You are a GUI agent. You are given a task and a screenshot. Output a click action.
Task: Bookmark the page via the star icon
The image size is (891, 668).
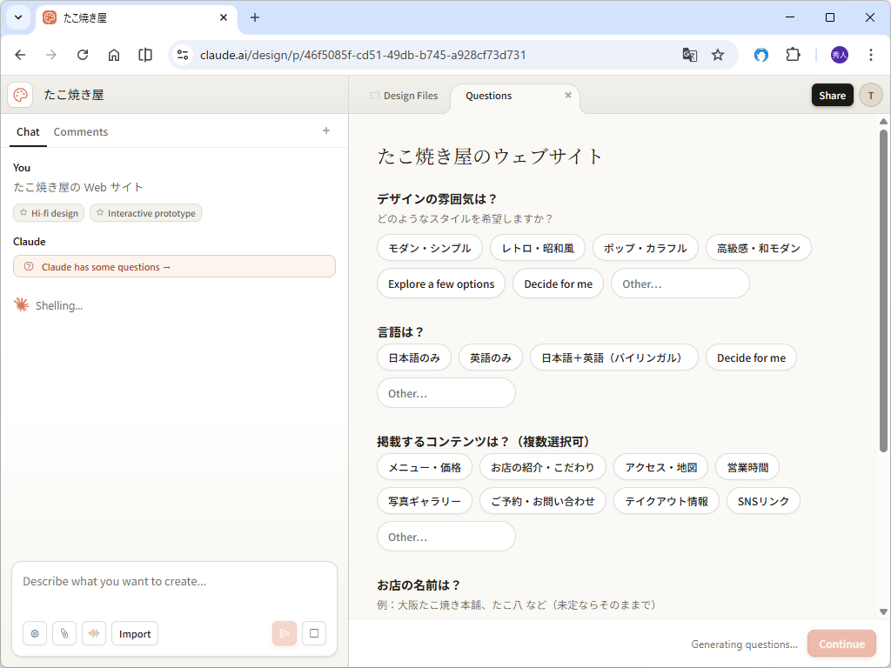717,54
